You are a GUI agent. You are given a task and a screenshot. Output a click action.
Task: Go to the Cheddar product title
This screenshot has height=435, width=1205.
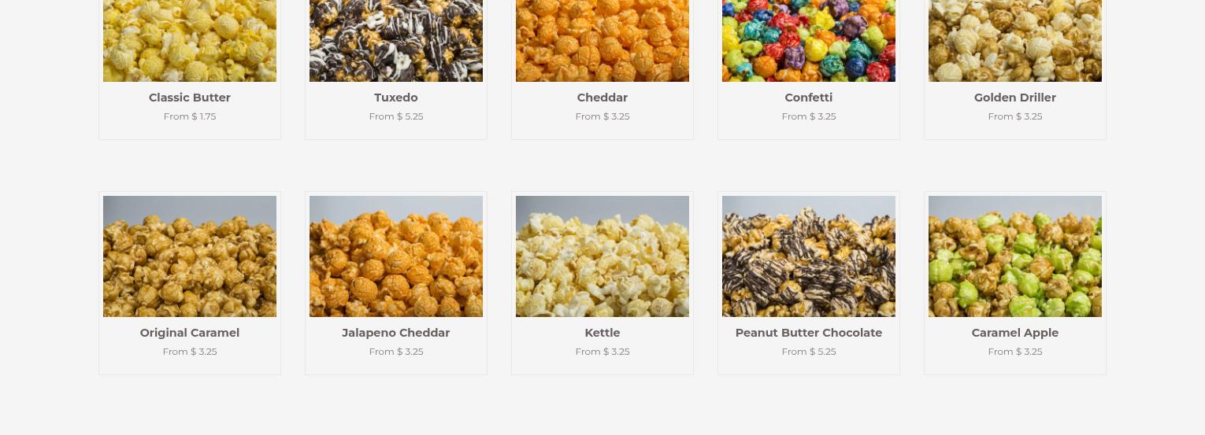[602, 98]
